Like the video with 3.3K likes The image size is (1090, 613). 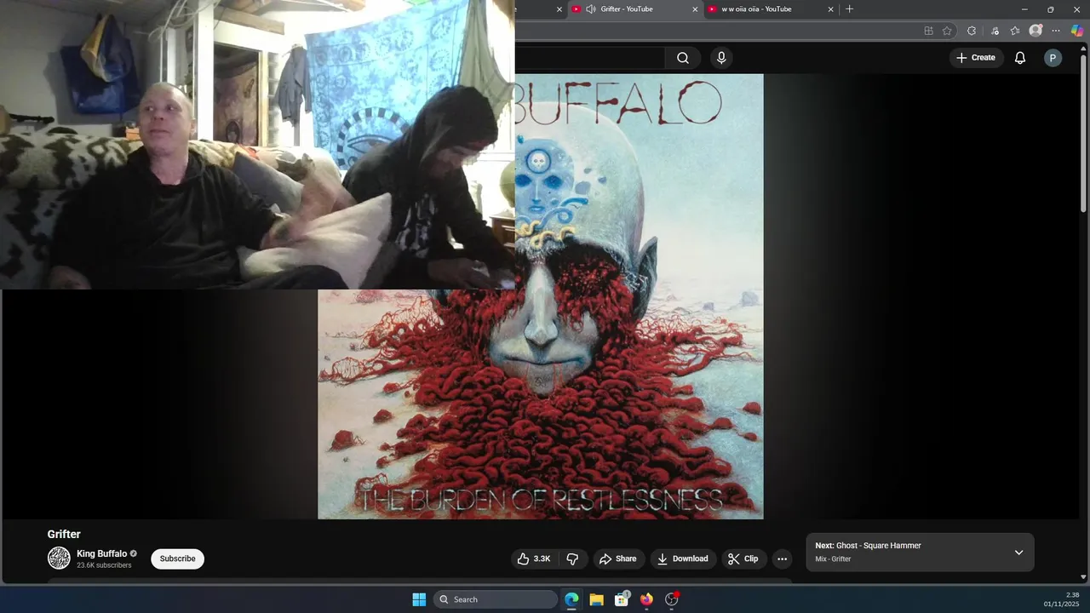[x=533, y=559]
